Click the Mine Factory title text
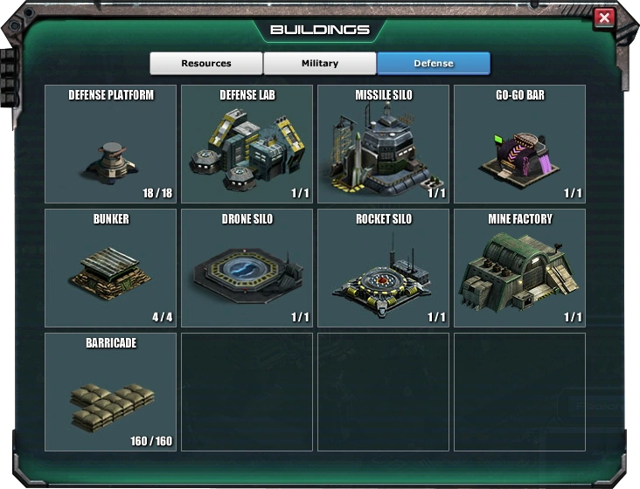This screenshot has height=489, width=640. (520, 219)
